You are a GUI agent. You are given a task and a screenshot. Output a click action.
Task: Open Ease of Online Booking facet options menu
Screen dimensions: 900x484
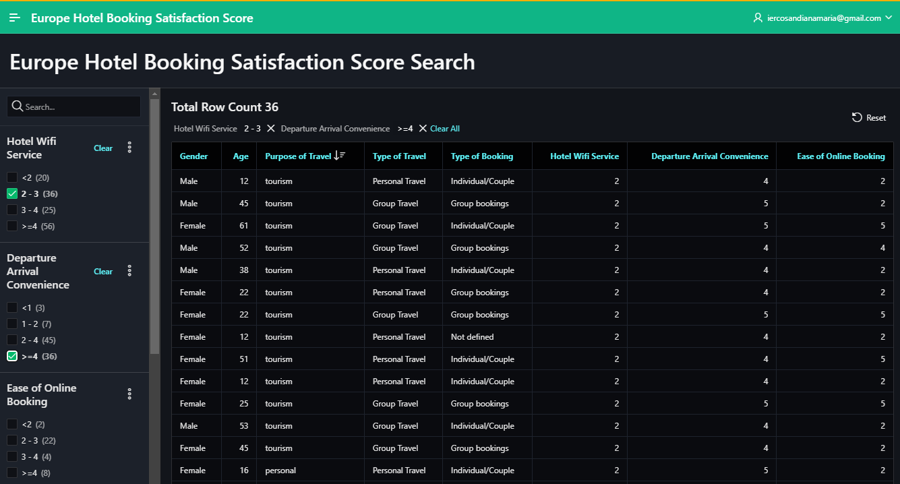129,394
